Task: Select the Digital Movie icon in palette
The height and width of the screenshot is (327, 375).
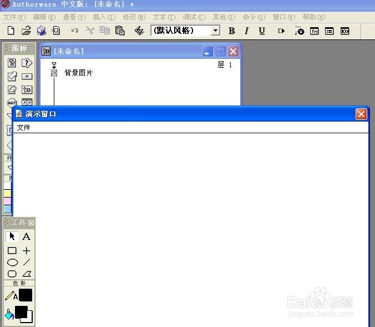Action: coord(27,102)
